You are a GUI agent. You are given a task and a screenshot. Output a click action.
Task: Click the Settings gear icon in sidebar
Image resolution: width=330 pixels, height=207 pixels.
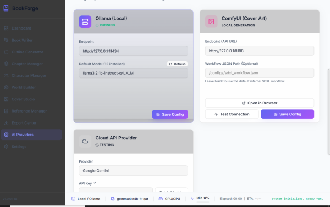coord(6,147)
